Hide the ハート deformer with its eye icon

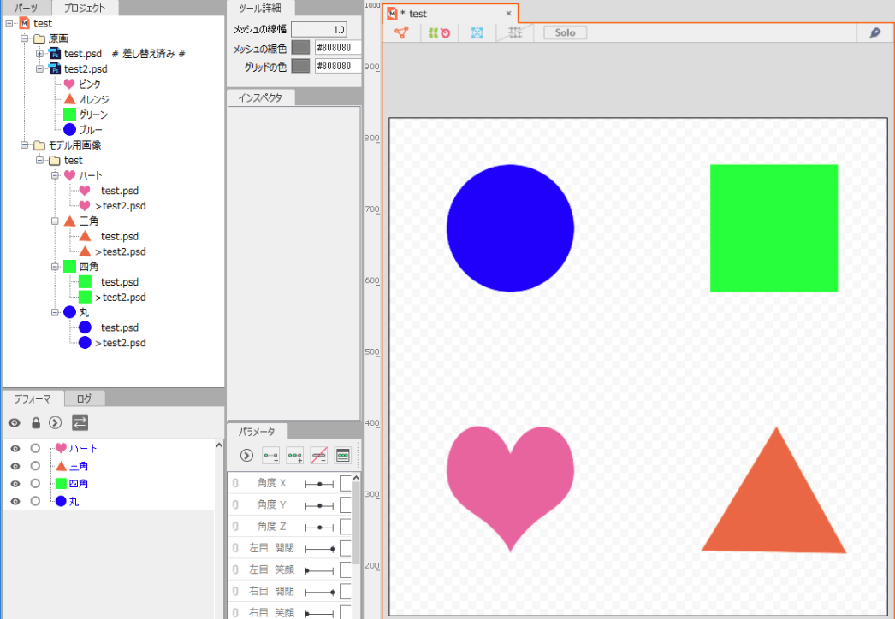(x=15, y=449)
